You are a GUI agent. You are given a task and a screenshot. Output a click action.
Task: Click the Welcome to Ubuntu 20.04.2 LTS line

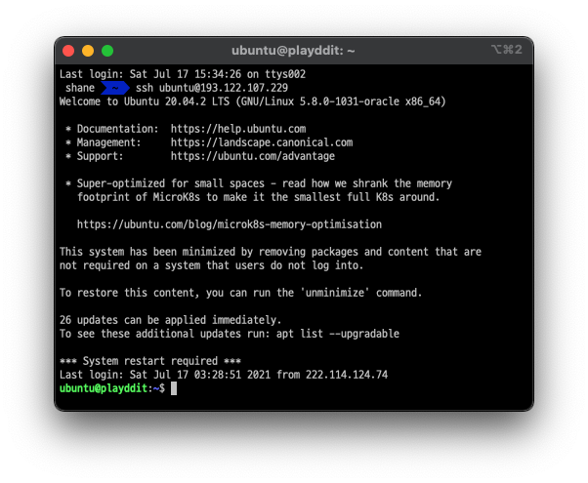252,101
